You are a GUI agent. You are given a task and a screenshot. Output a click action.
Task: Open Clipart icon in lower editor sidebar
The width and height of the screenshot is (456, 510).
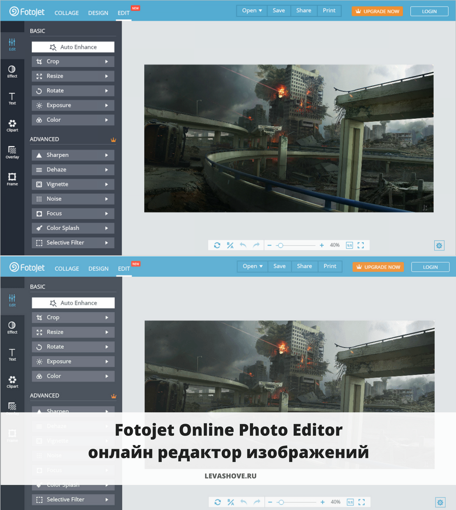(x=12, y=382)
